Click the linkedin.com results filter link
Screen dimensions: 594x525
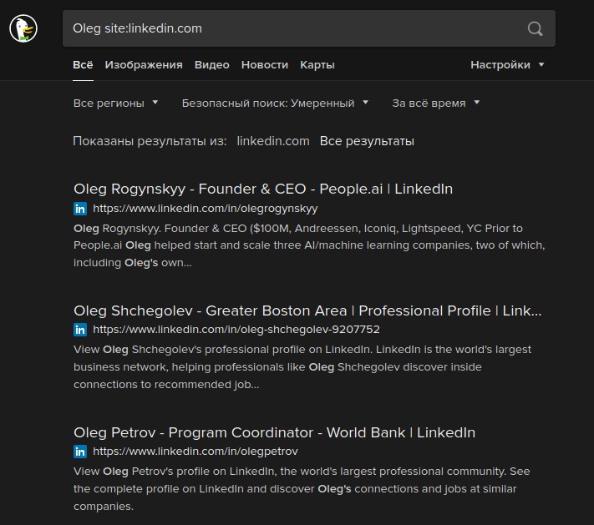(x=273, y=141)
